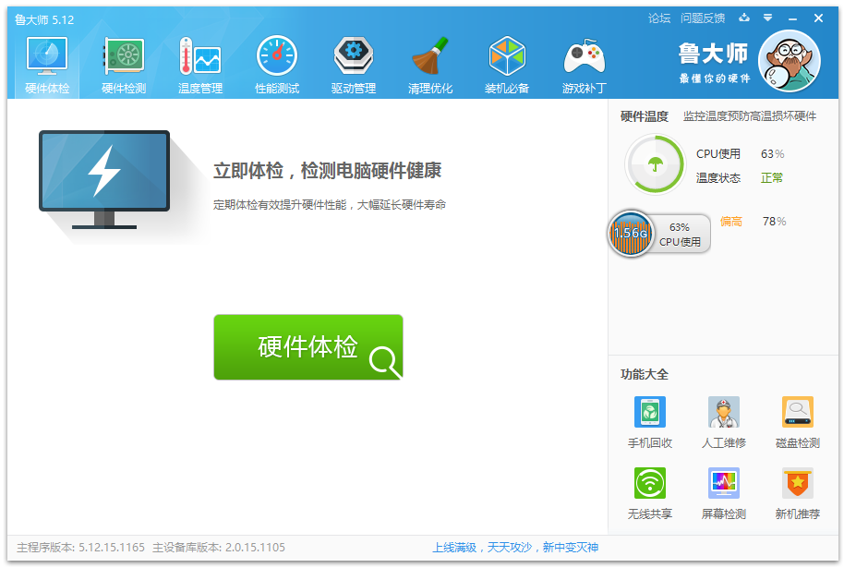The height and width of the screenshot is (568, 844).
Task: Click the 1.56G memory floating ball
Action: 631,234
